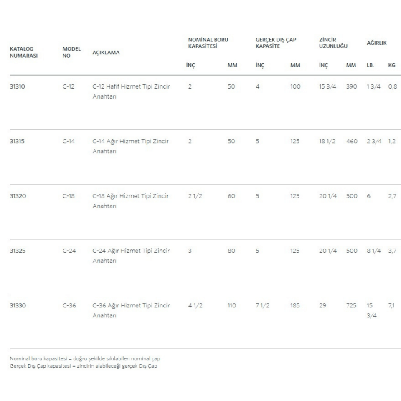Click the C-12 Hafif Hizmet Tipi description
Viewport: 401px width, 401px height.
click(131, 91)
